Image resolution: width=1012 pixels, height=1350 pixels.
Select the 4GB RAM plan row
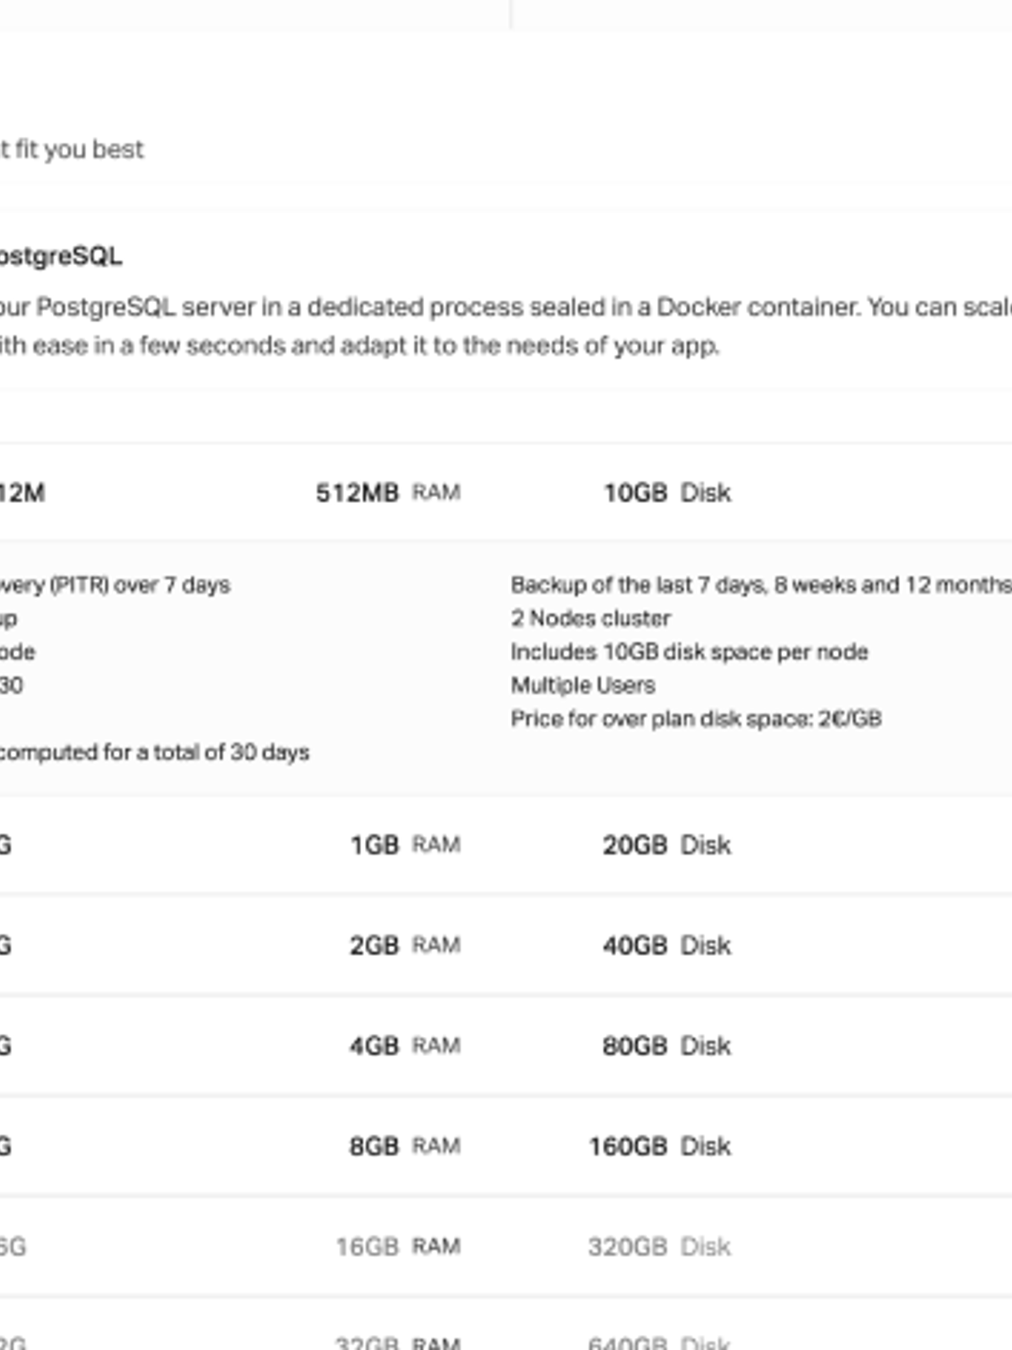[505, 1045]
